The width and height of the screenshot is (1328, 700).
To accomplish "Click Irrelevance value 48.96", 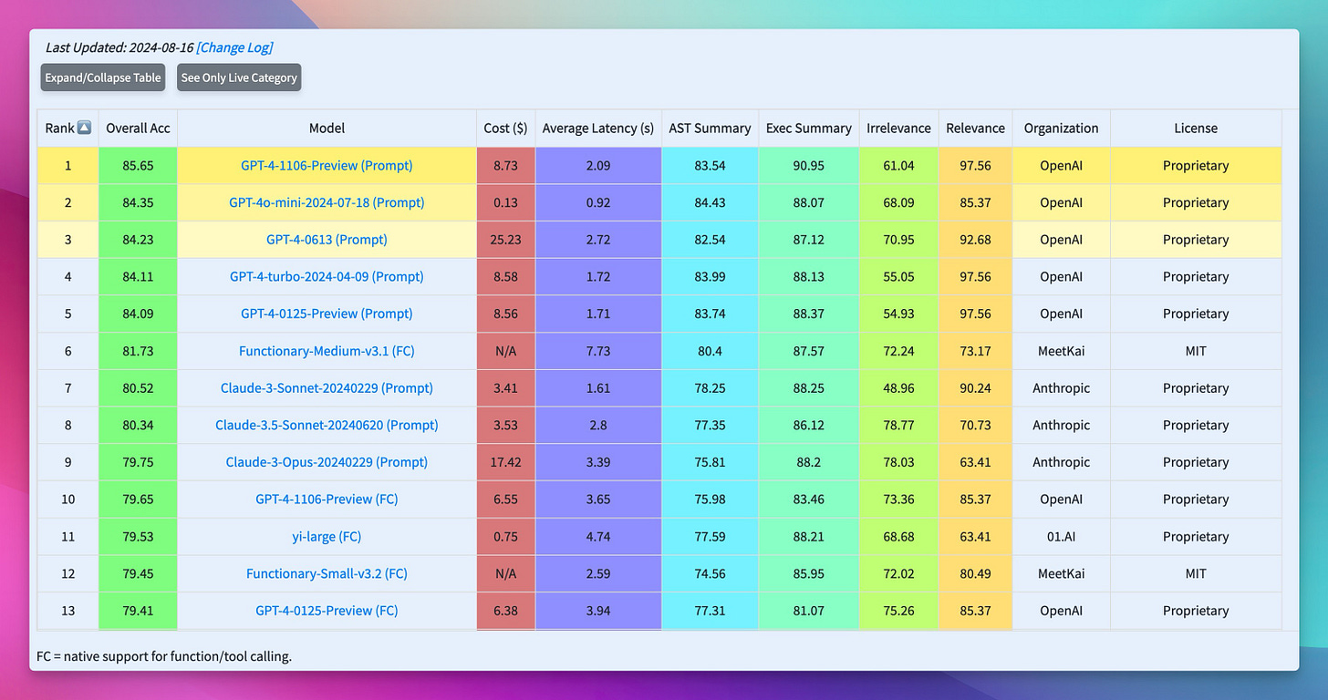I will [899, 388].
